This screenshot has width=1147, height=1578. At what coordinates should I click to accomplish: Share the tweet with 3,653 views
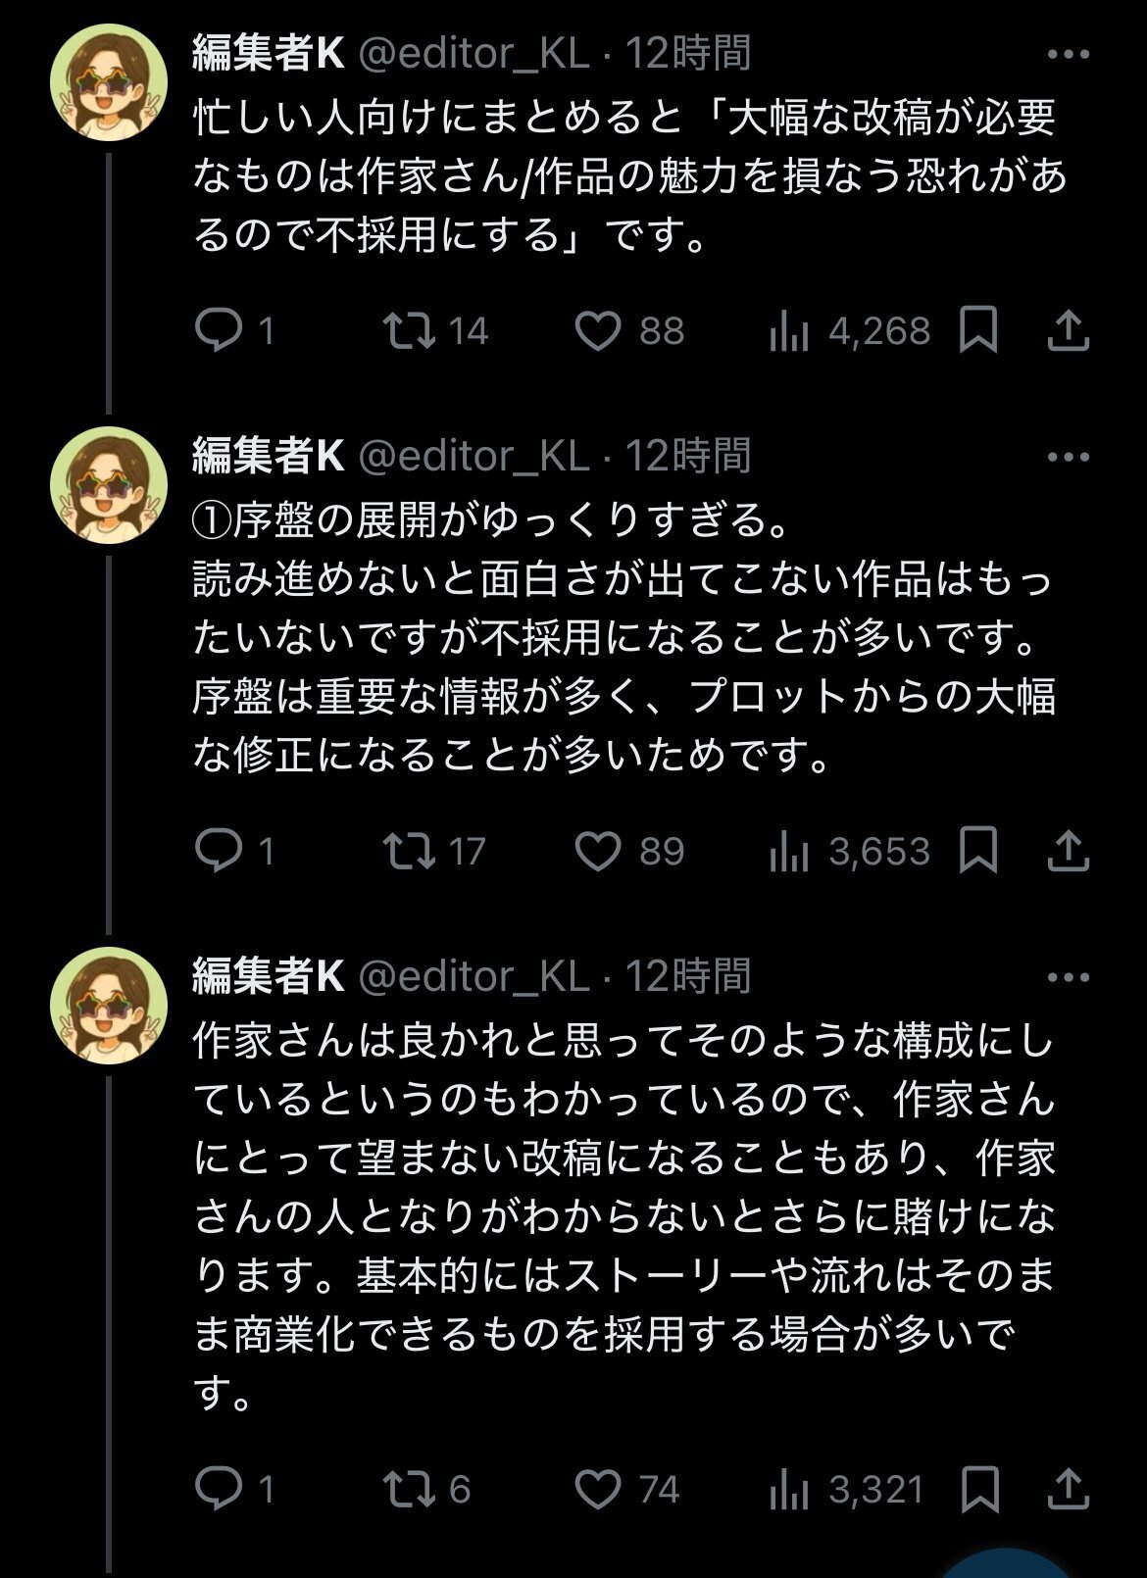(1068, 851)
